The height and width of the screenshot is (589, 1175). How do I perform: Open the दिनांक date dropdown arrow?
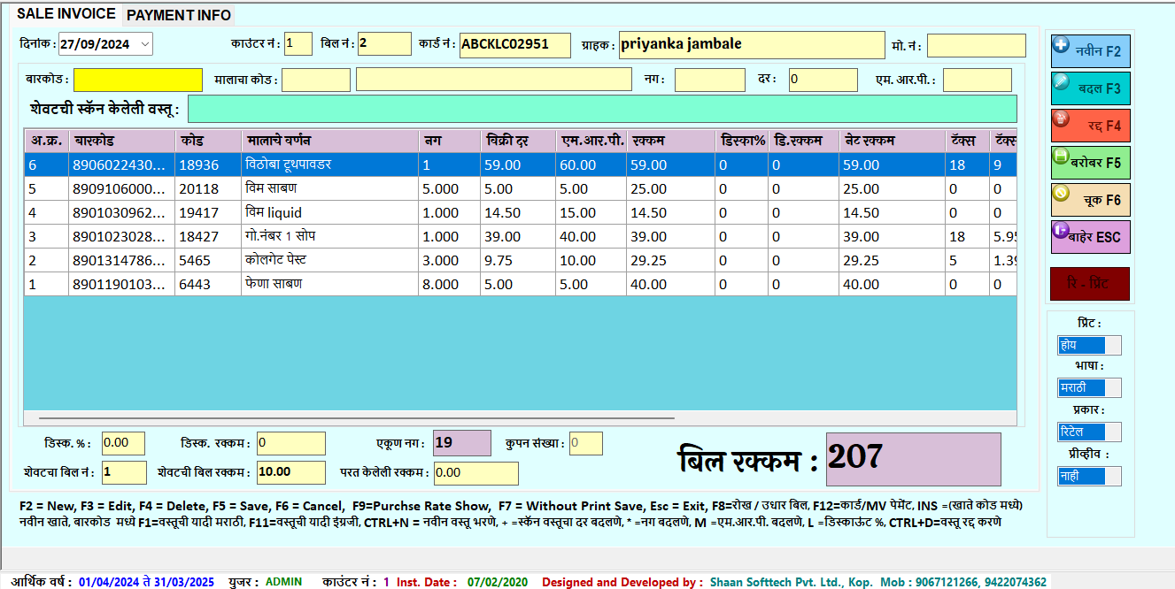click(144, 44)
